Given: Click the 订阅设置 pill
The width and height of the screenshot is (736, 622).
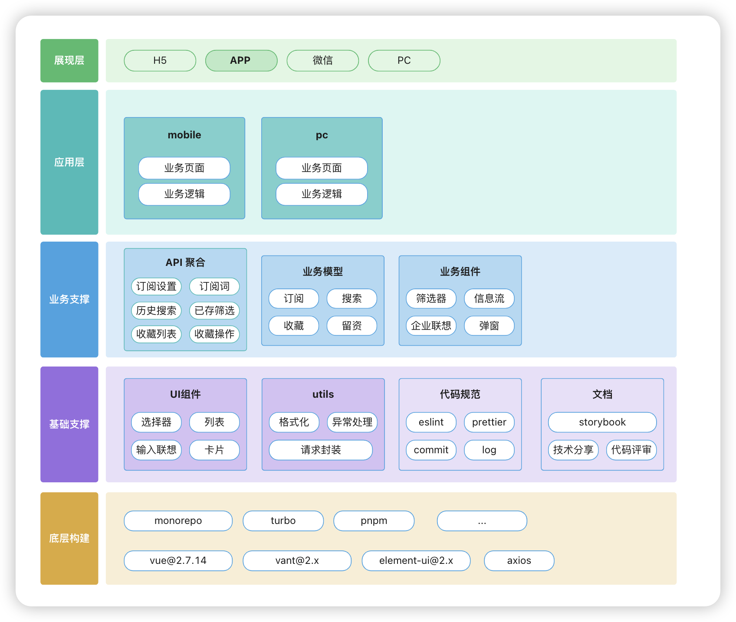Looking at the screenshot, I should [156, 286].
